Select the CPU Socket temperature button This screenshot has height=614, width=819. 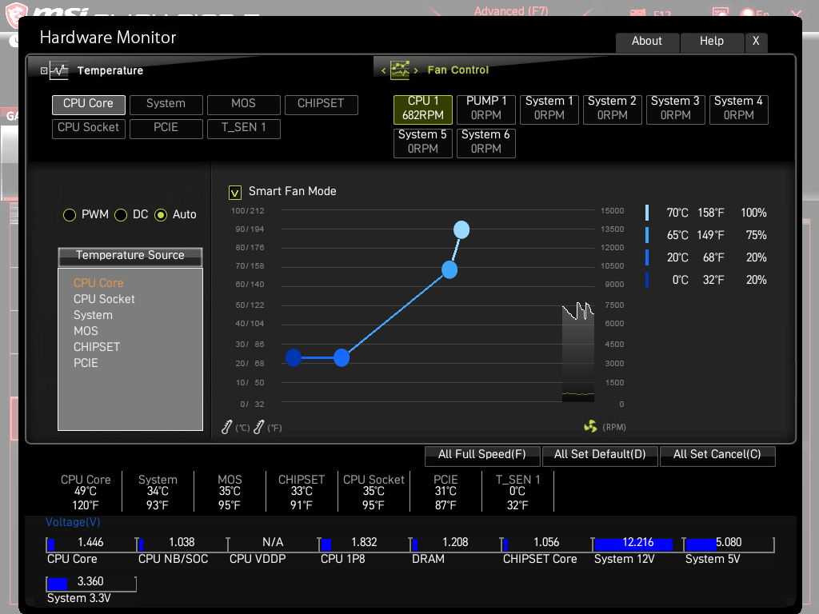click(88, 128)
